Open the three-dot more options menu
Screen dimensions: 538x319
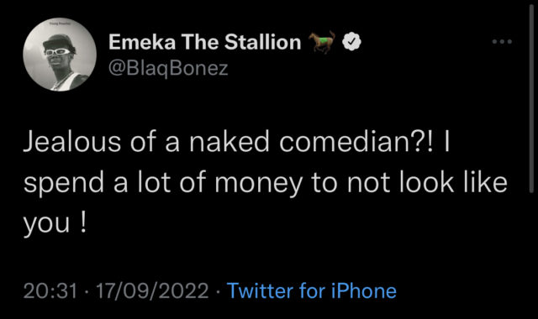pos(502,42)
